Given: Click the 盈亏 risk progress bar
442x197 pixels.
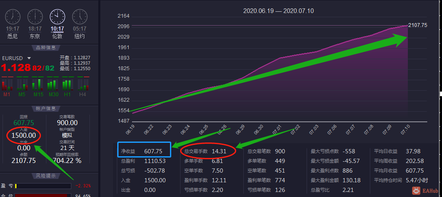Looking at the screenshot, I should pos(43,186).
